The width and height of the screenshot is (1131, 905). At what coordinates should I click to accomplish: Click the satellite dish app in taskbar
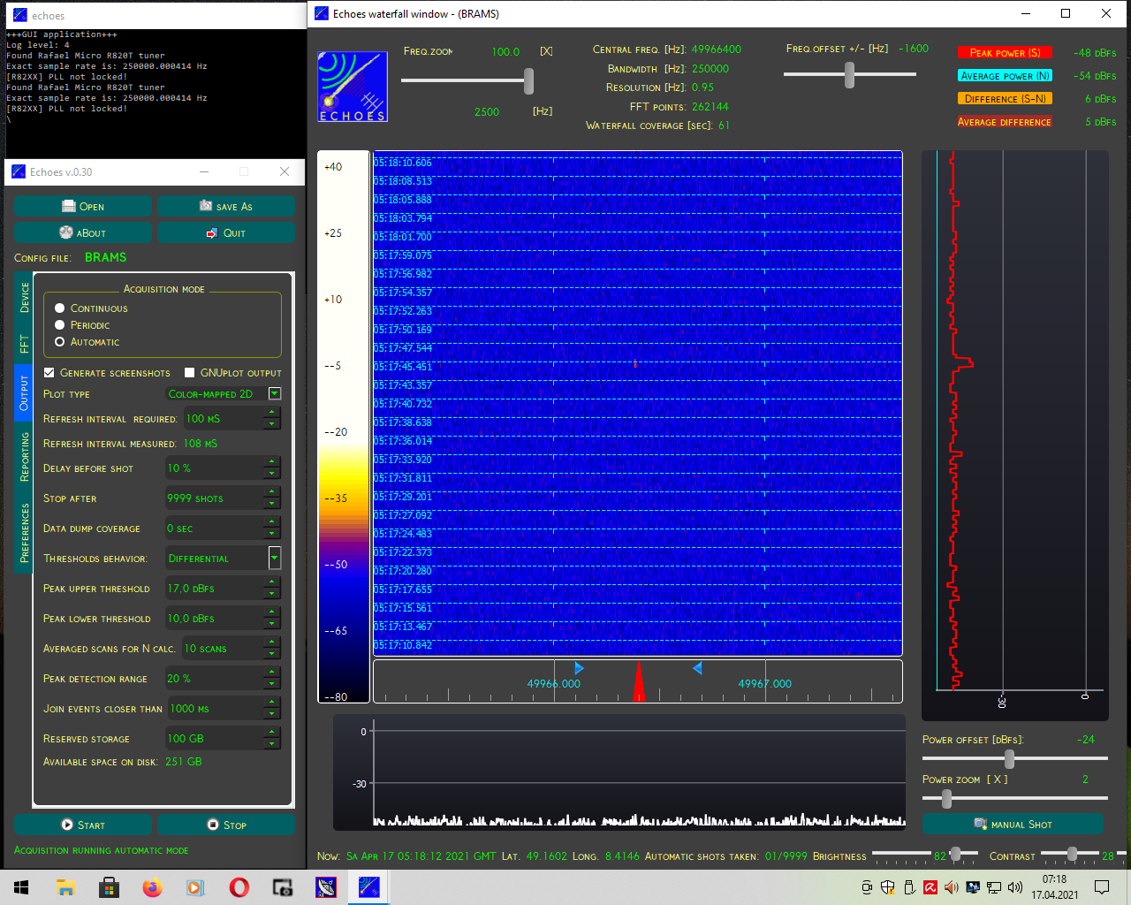[326, 887]
